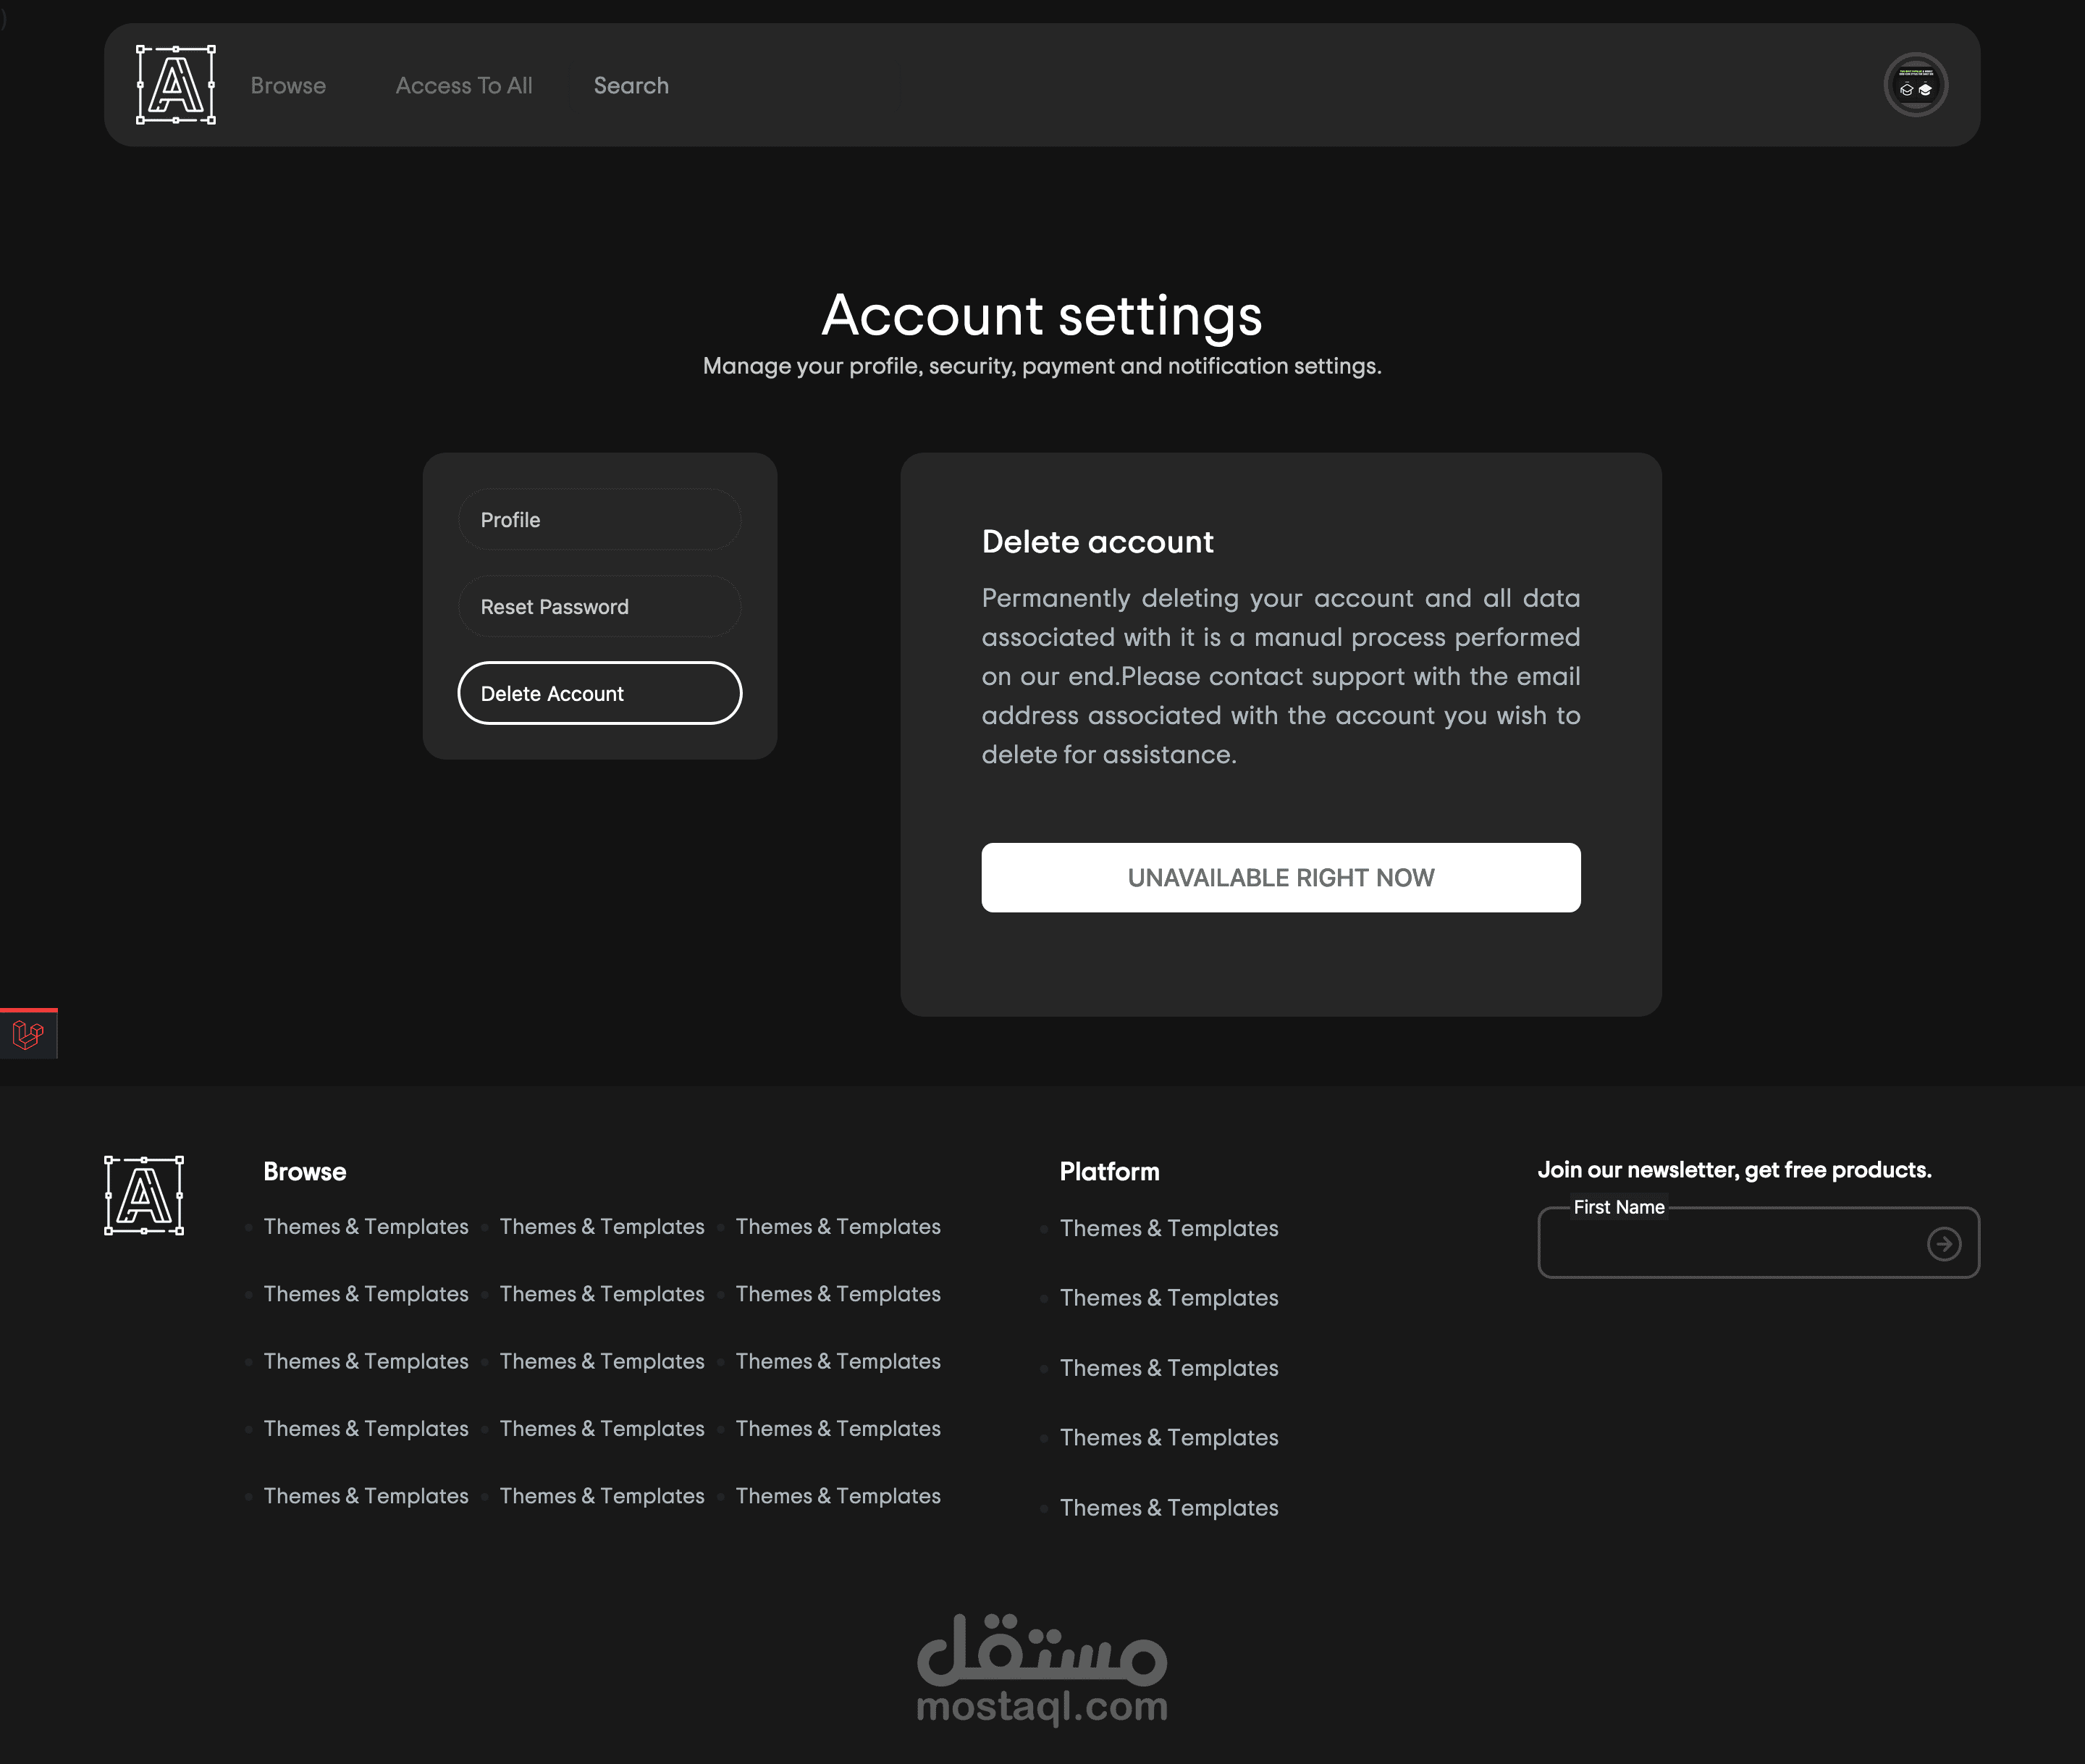Select the Delete Account tab

point(599,693)
